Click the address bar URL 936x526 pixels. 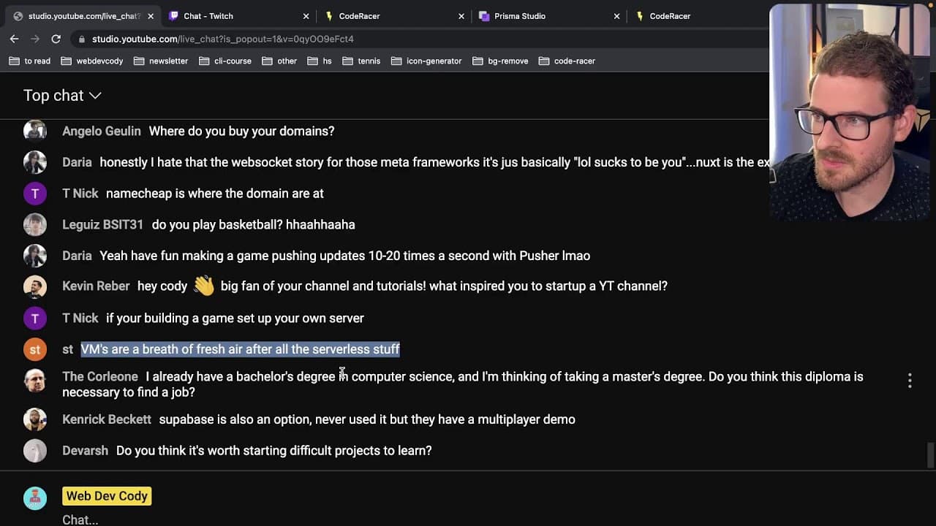pos(222,39)
